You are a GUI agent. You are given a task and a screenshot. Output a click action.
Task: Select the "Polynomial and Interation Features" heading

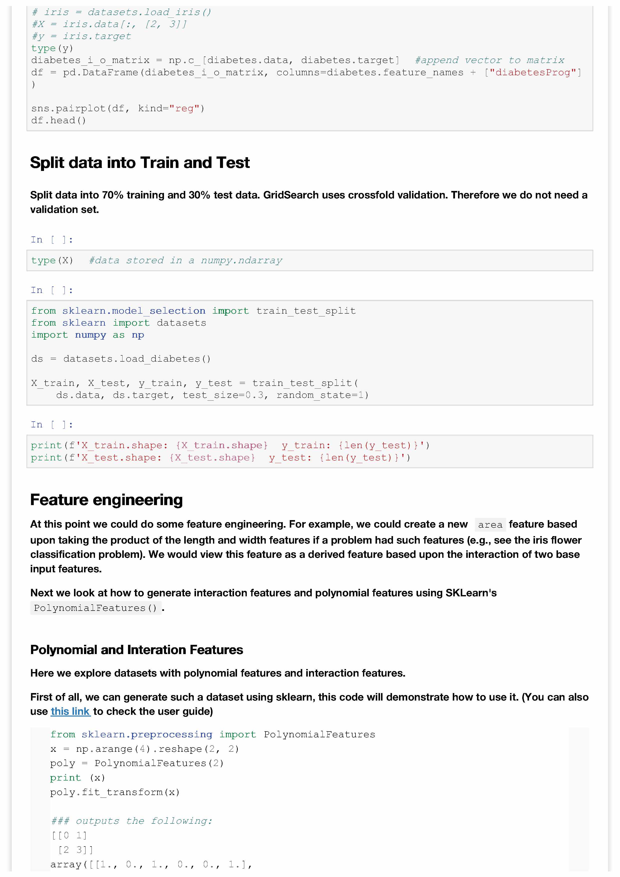pos(136,650)
